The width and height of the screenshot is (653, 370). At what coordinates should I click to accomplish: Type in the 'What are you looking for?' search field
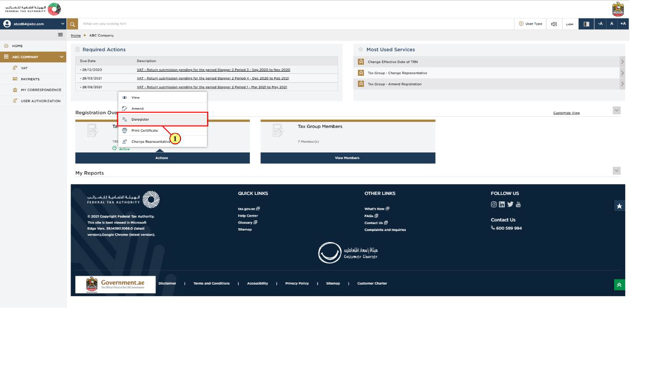click(296, 24)
